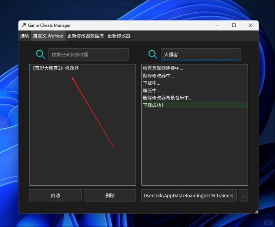275x227 pixels.
Task: Click the 更新修改器数据库 menu item
Action: (x=86, y=36)
